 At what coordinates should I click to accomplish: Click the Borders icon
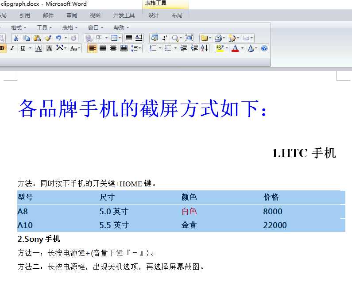[x=99, y=38]
